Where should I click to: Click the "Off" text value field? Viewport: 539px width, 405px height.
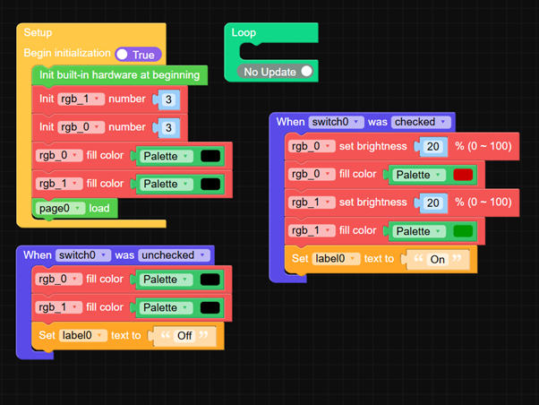(184, 336)
